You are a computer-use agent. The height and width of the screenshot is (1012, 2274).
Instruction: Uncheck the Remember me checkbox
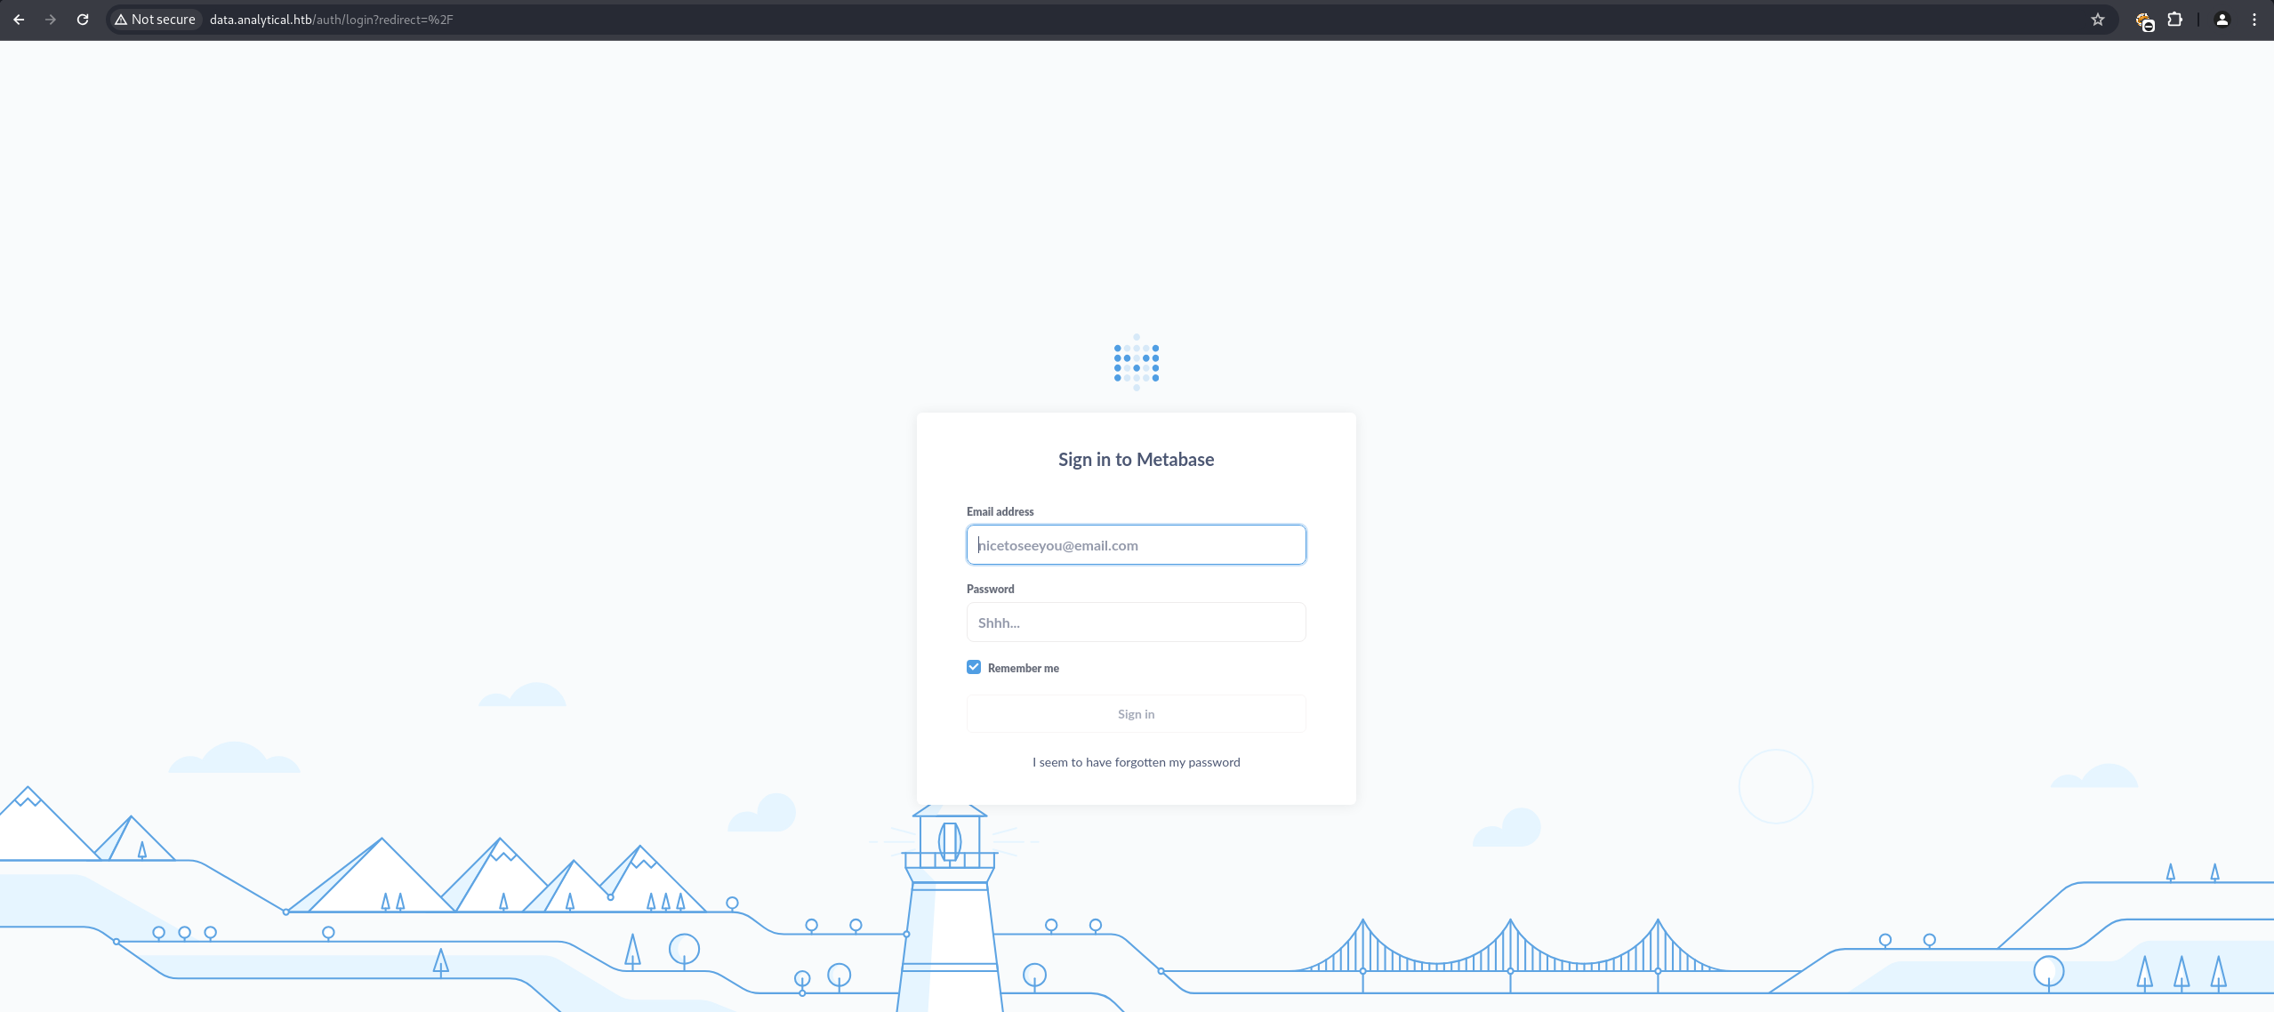[x=974, y=667]
